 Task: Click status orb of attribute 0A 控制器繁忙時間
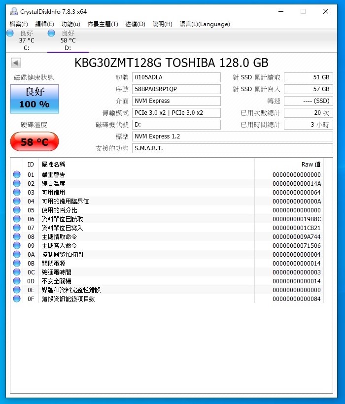click(x=17, y=254)
